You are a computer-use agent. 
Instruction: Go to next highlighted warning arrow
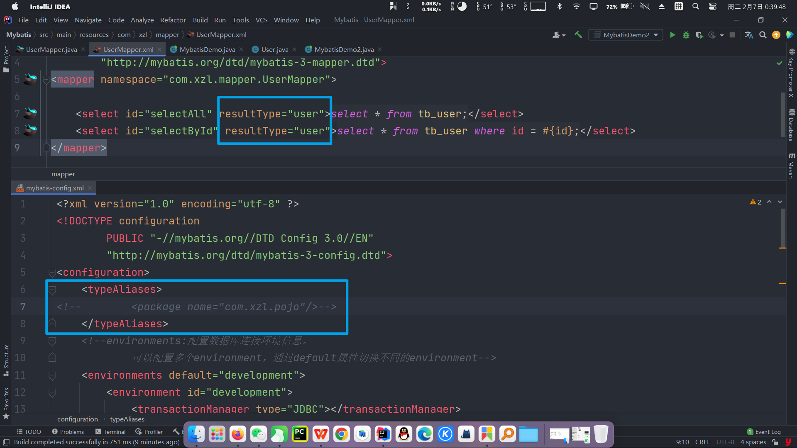(780, 202)
